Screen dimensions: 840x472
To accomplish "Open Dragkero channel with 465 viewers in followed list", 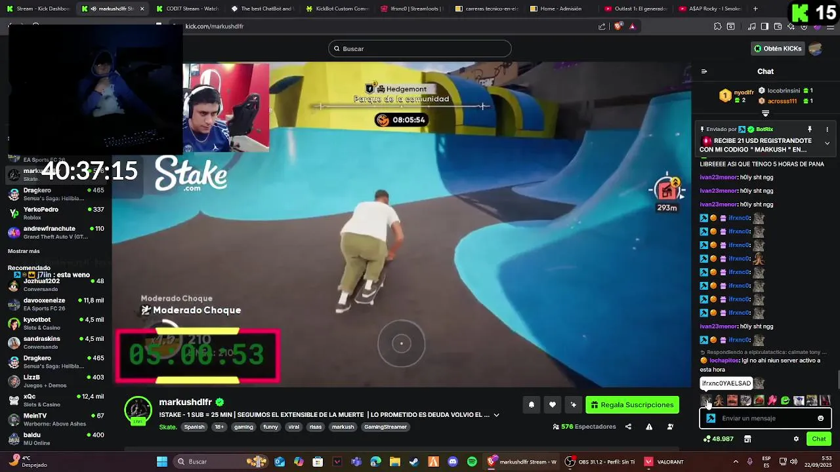I will pyautogui.click(x=56, y=194).
